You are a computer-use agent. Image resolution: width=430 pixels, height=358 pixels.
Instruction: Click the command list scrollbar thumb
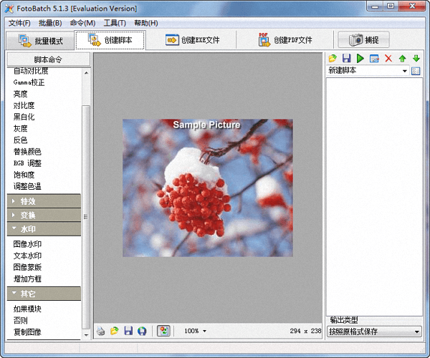click(86, 217)
